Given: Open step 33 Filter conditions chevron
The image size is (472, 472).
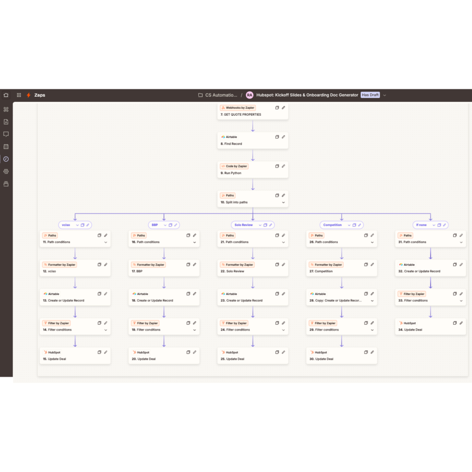Looking at the screenshot, I should (461, 301).
